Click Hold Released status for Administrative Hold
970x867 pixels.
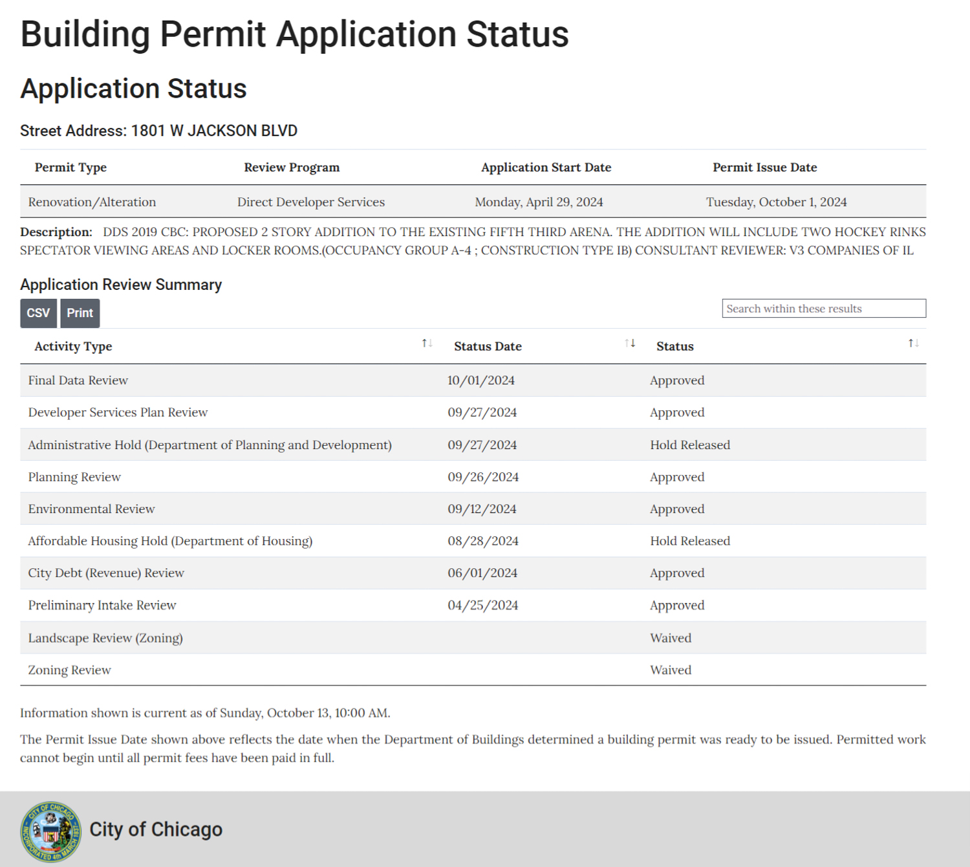690,445
